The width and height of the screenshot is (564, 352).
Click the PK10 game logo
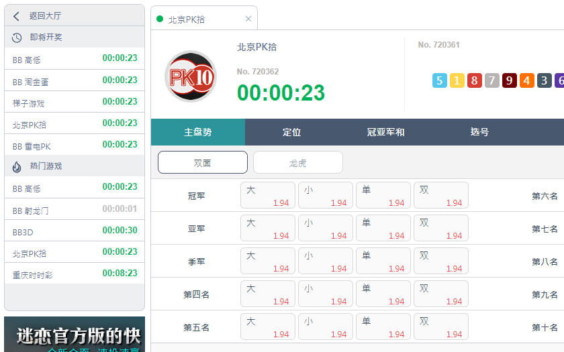click(191, 76)
